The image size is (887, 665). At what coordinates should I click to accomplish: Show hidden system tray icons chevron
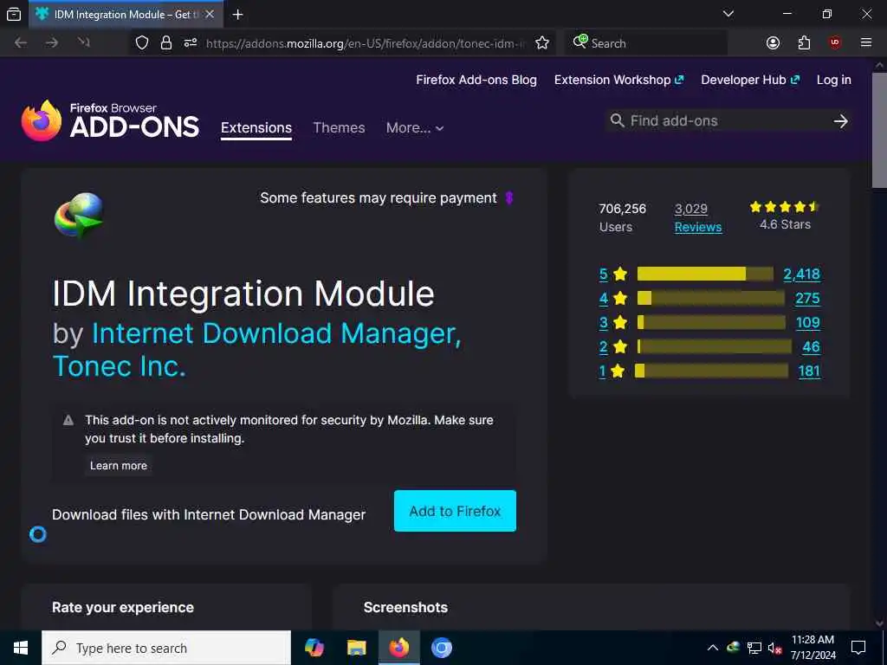click(x=713, y=648)
